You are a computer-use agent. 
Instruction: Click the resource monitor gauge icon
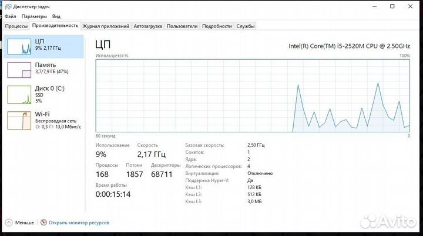coord(43,223)
